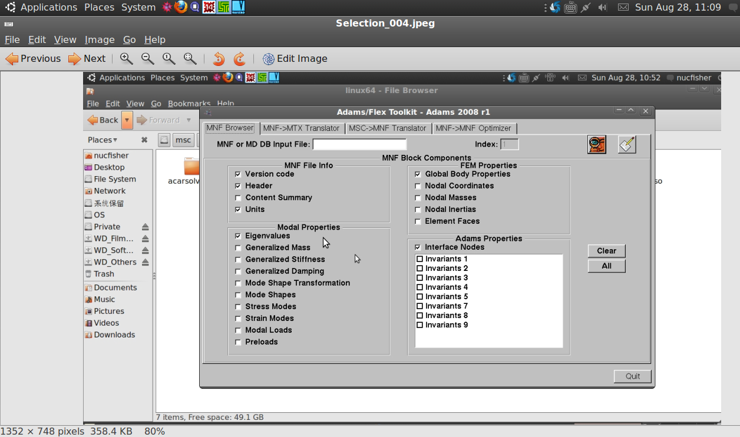Click the green ST launcher icon in top panel
The height and width of the screenshot is (437, 740).
tap(223, 7)
